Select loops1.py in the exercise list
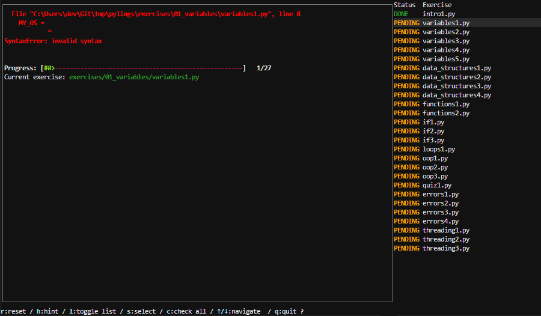 point(439,149)
